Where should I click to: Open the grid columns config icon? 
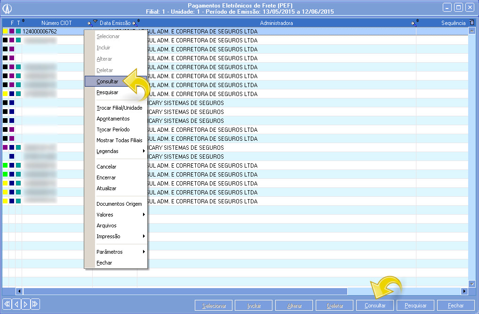click(x=472, y=23)
